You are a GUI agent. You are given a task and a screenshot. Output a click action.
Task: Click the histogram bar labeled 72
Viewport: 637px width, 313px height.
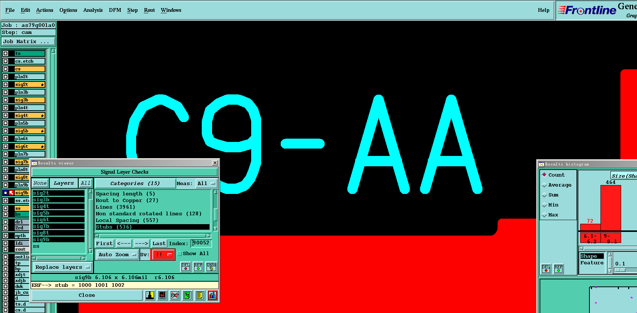click(x=590, y=227)
